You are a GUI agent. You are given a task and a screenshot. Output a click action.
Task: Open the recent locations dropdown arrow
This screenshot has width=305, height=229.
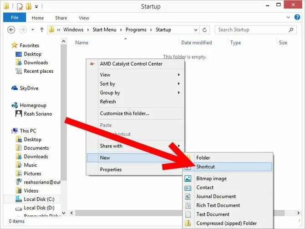(x=33, y=30)
